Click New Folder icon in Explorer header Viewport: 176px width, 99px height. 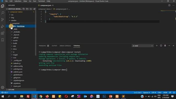(27, 9)
